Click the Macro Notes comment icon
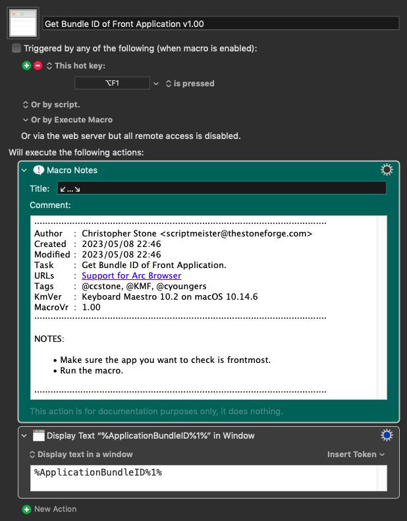 pyautogui.click(x=39, y=170)
